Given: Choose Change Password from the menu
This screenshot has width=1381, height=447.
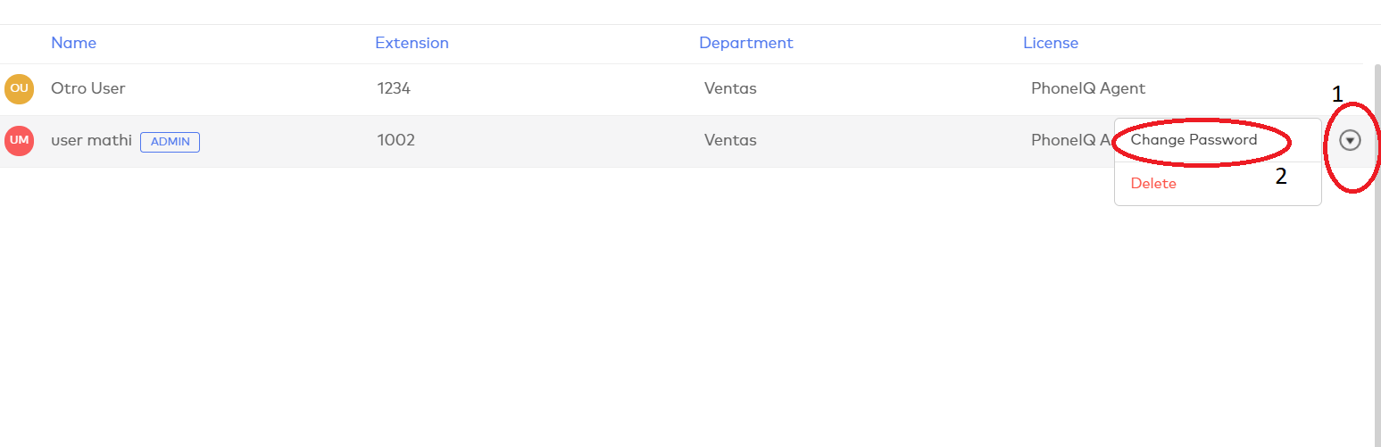Looking at the screenshot, I should pyautogui.click(x=1194, y=140).
